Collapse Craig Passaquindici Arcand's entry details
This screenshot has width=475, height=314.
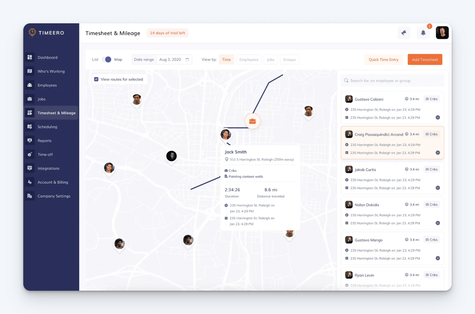click(x=438, y=152)
